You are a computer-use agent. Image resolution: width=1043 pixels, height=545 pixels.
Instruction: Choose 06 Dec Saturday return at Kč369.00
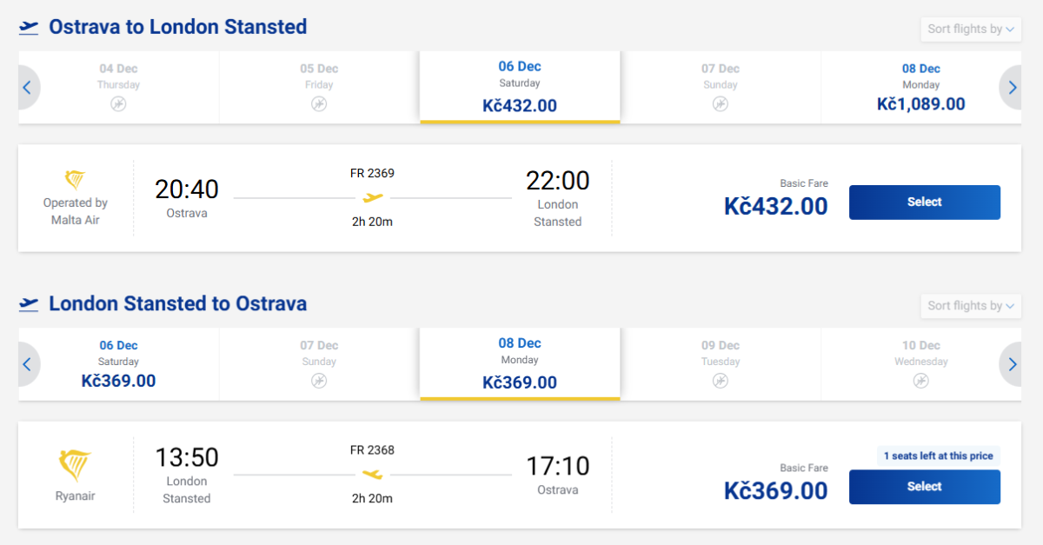tap(118, 364)
